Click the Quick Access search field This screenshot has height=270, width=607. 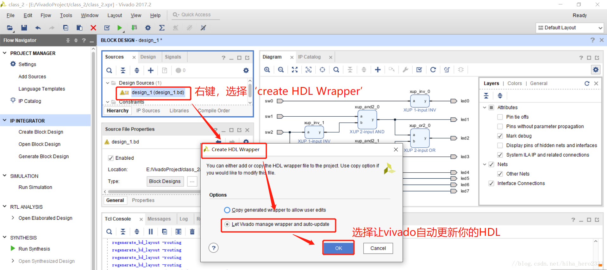point(196,15)
